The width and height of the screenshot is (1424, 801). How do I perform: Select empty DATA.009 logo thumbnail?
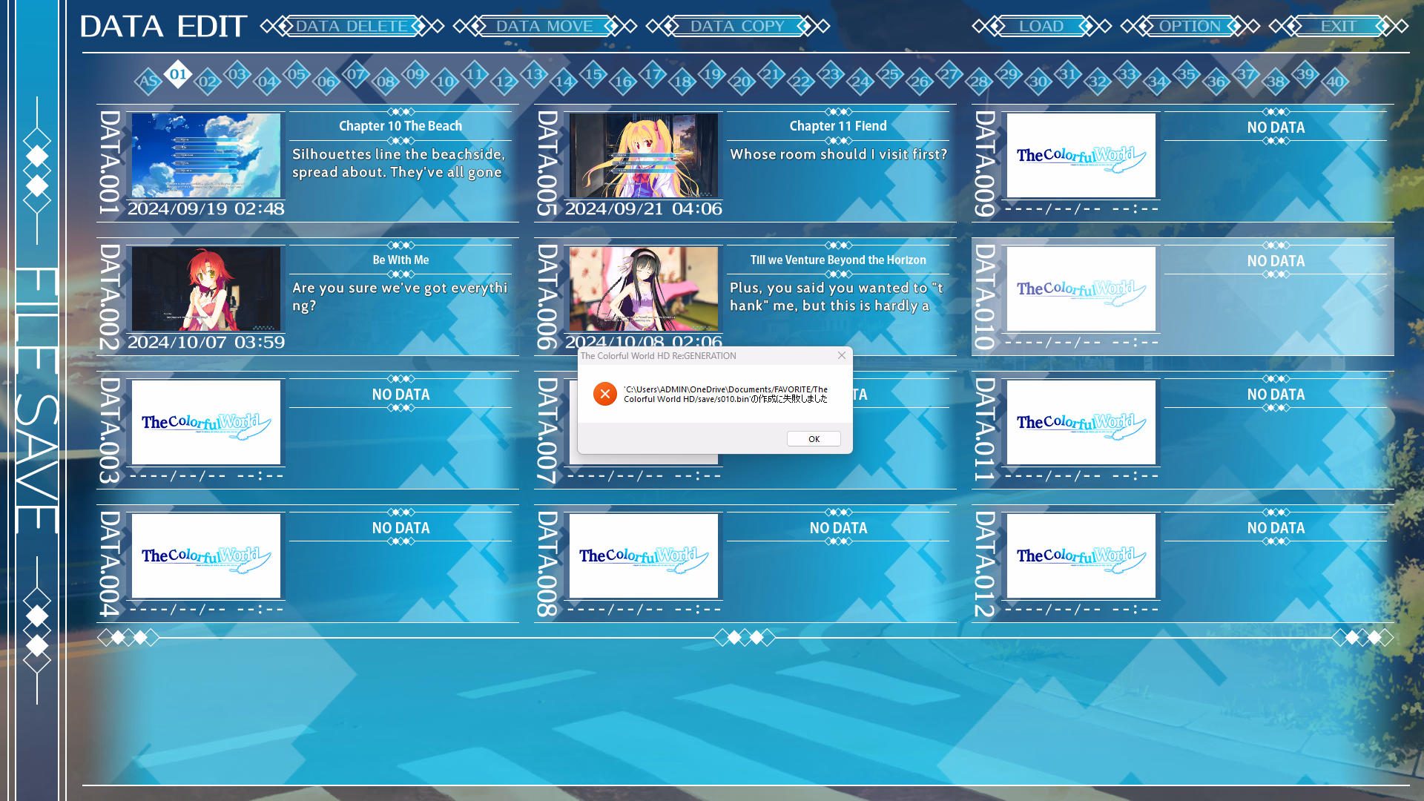tap(1081, 155)
